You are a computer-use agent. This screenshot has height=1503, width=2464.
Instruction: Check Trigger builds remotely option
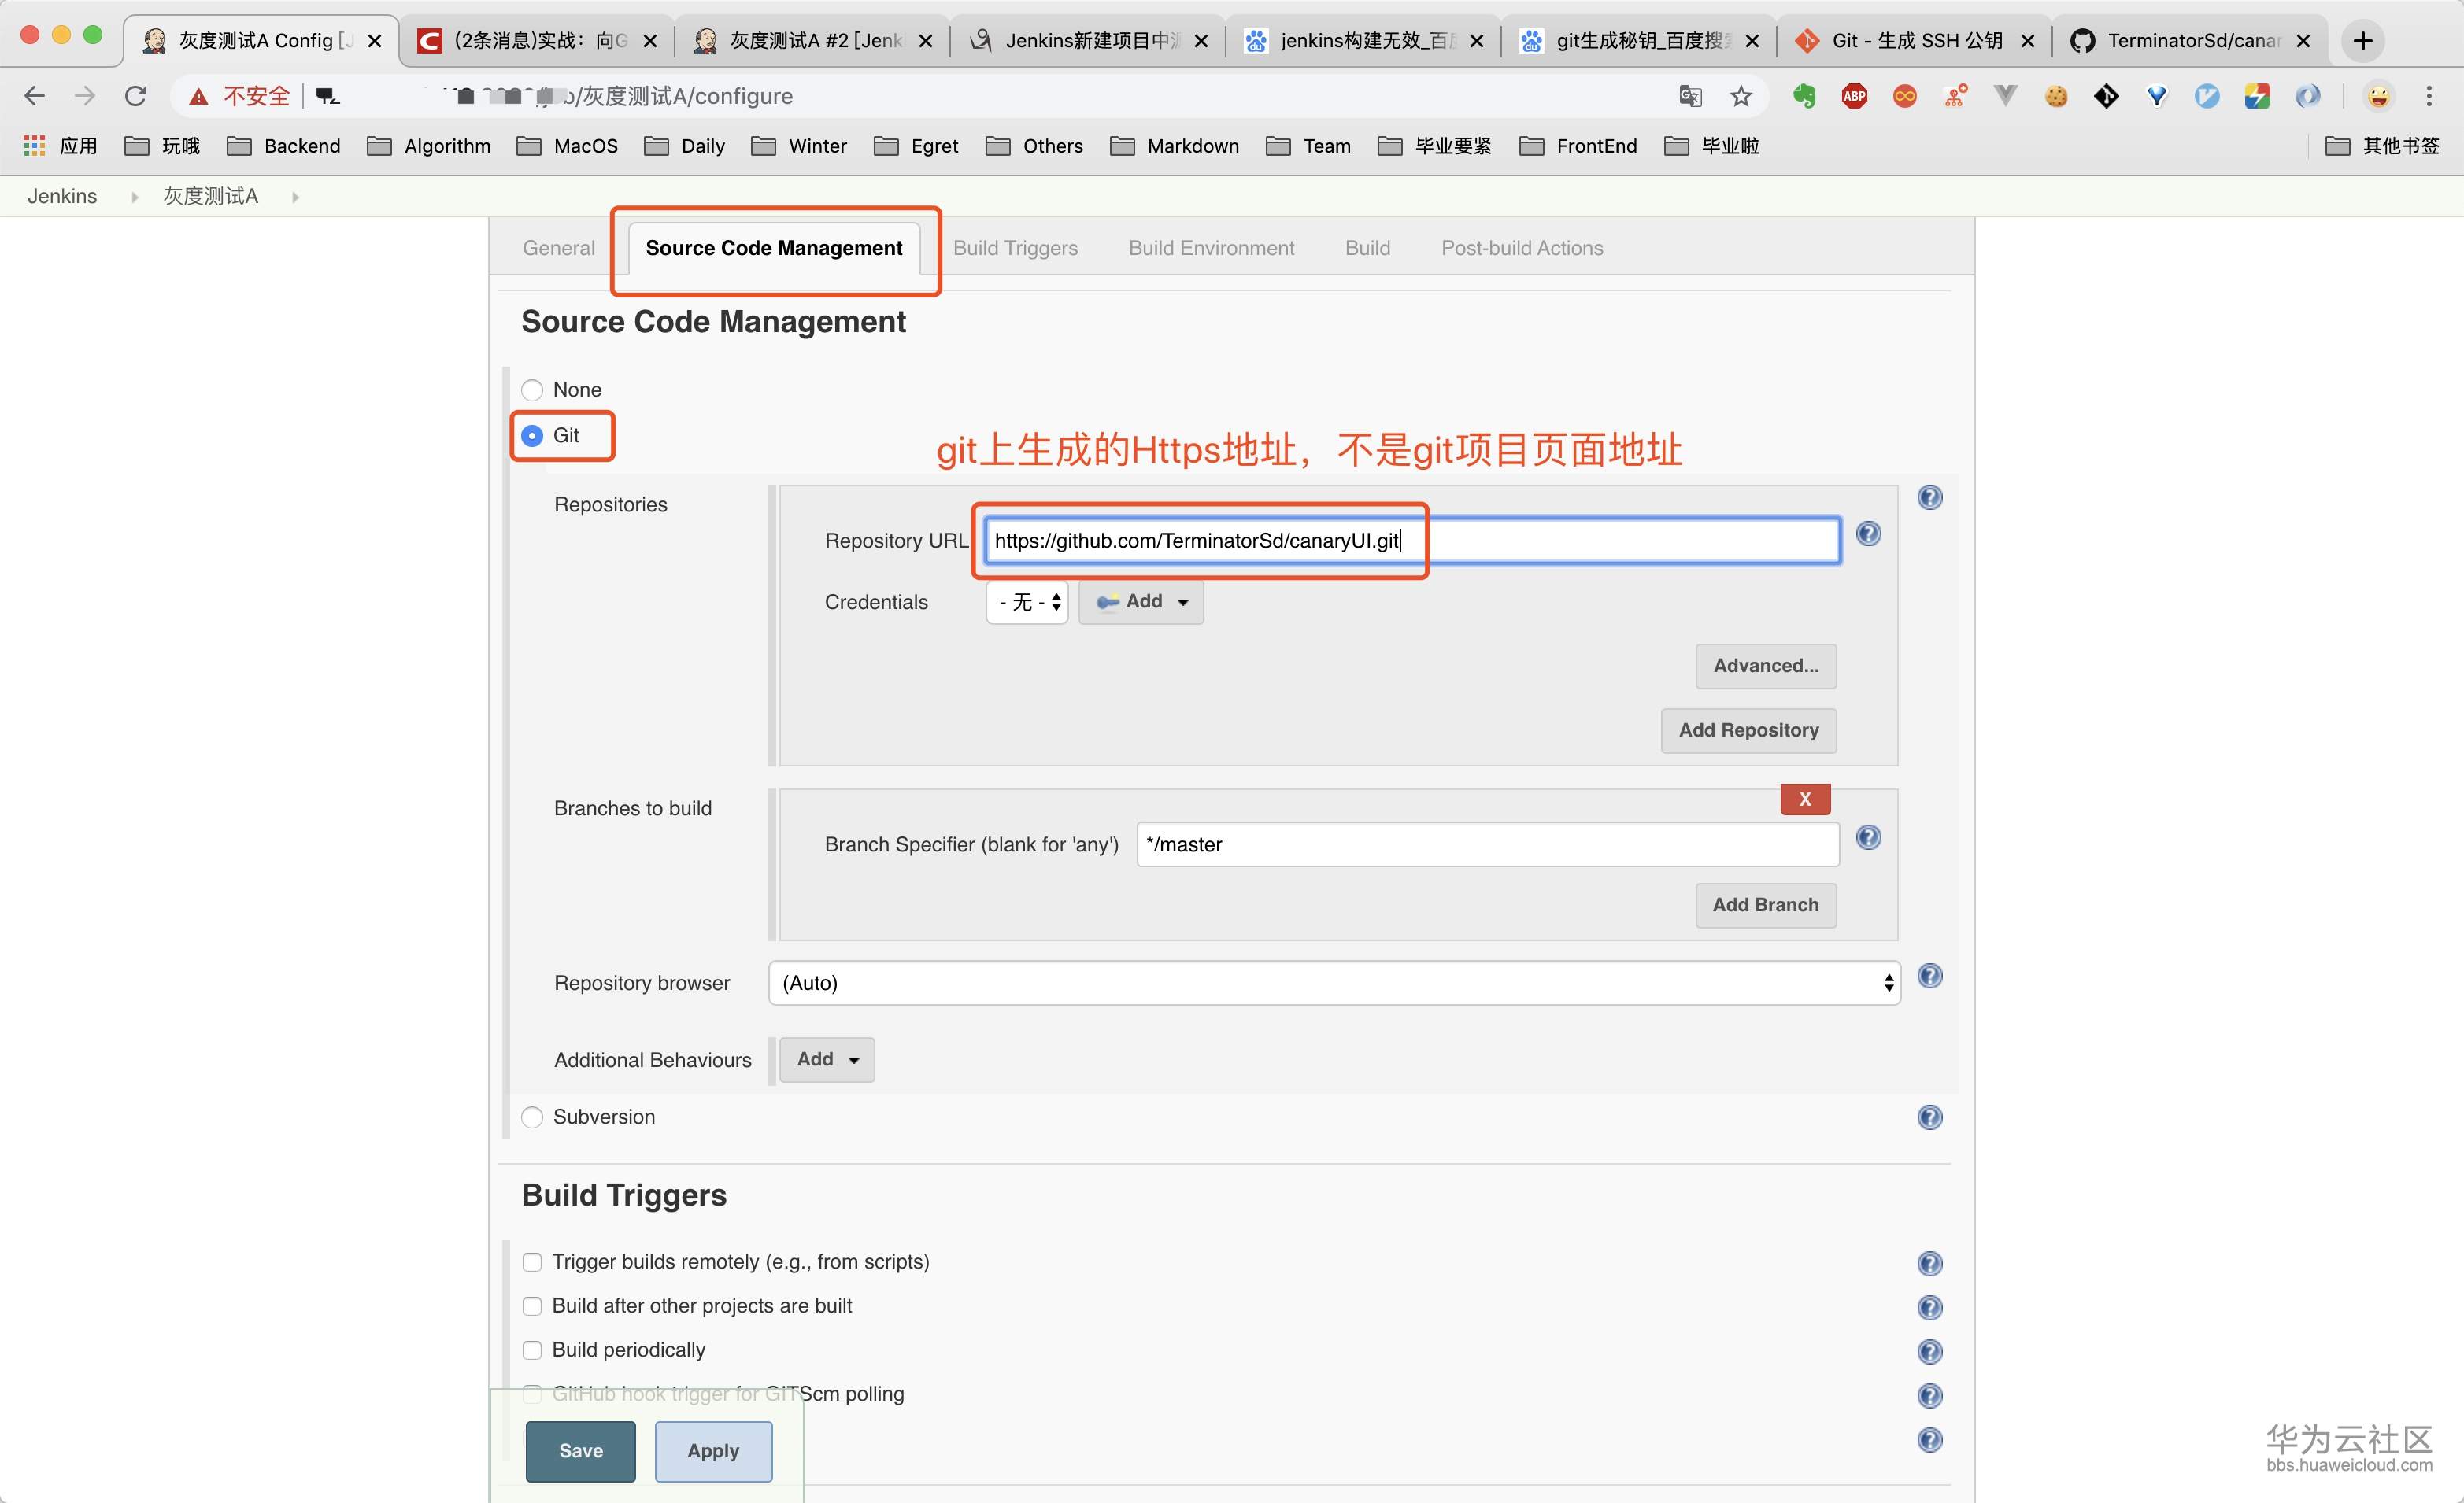(x=532, y=1262)
